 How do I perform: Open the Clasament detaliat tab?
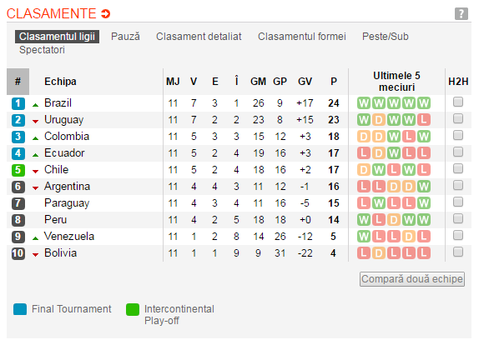tap(199, 37)
